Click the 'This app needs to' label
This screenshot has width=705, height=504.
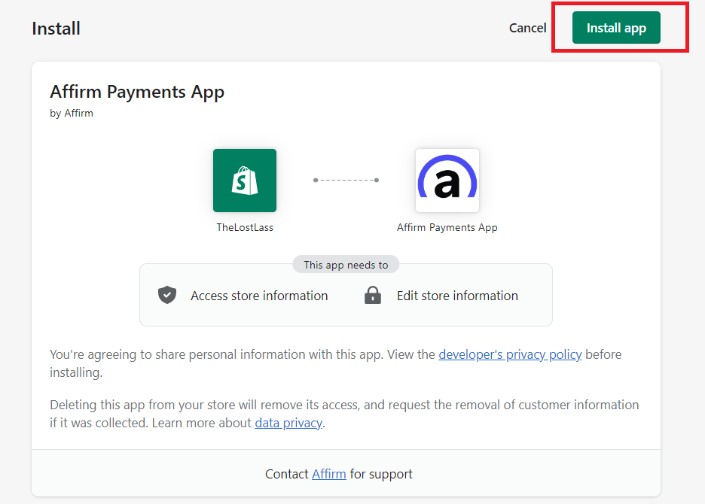click(x=346, y=265)
